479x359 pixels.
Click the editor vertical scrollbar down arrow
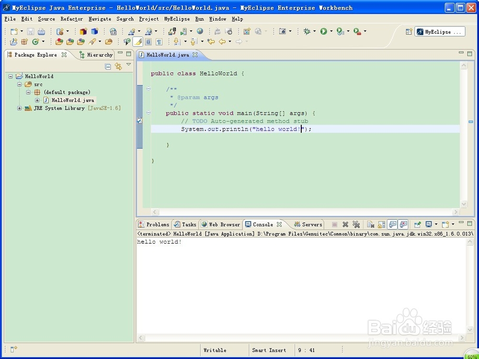[464, 203]
